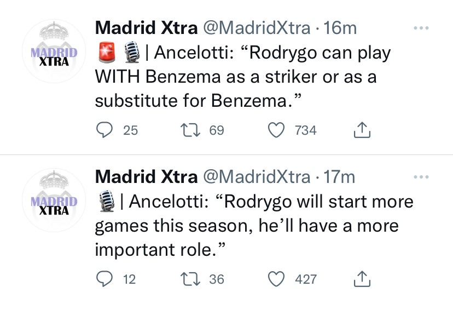Image resolution: width=453 pixels, height=310 pixels.
Task: Like the 'start more games' tweet
Action: coord(277,279)
